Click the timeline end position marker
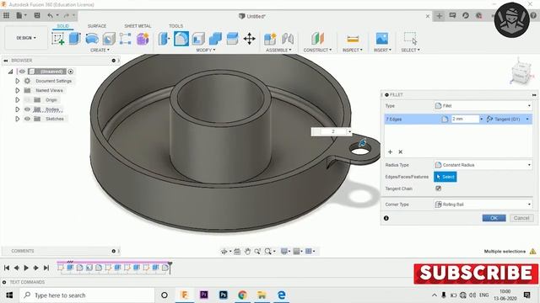This screenshot has width=540, height=303. point(170,268)
